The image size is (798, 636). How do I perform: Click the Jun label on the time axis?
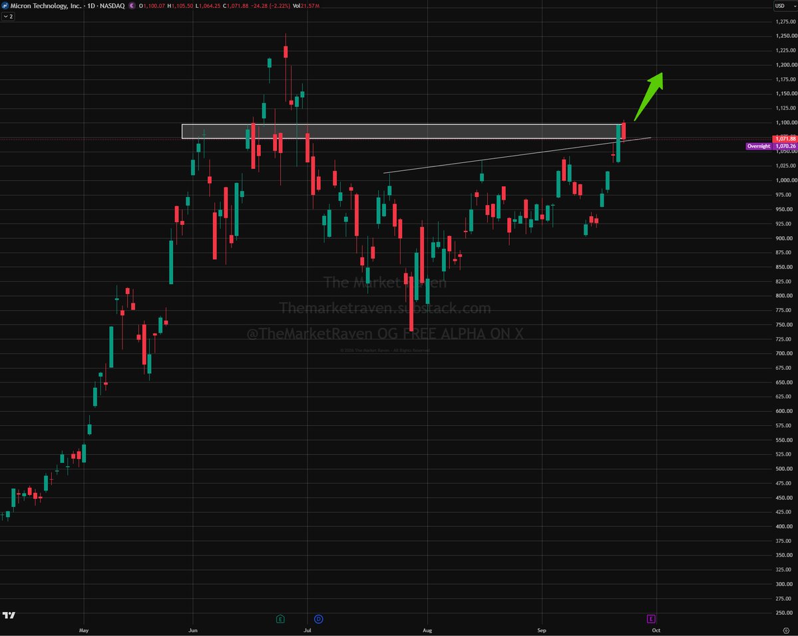tap(193, 630)
